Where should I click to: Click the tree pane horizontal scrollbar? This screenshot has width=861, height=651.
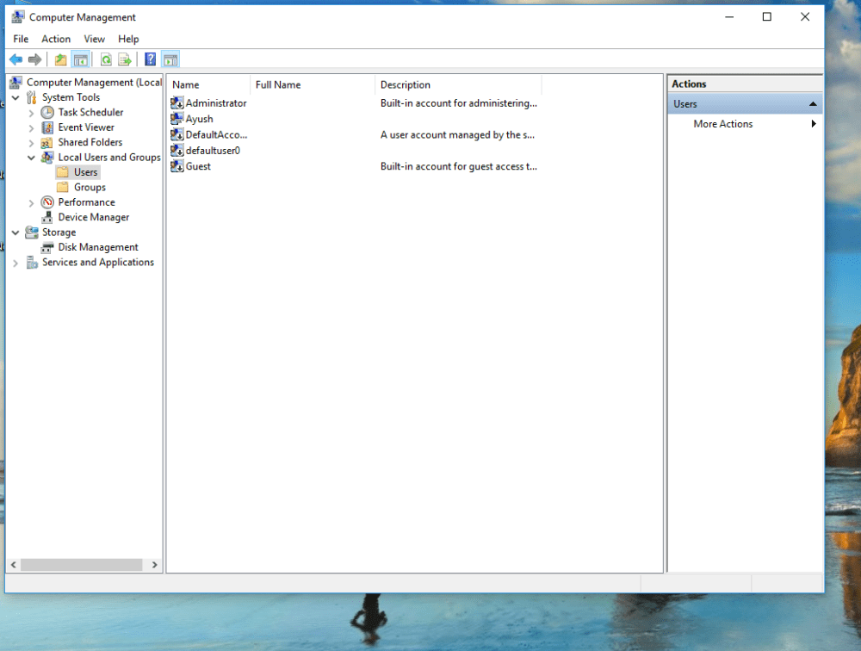point(83,565)
